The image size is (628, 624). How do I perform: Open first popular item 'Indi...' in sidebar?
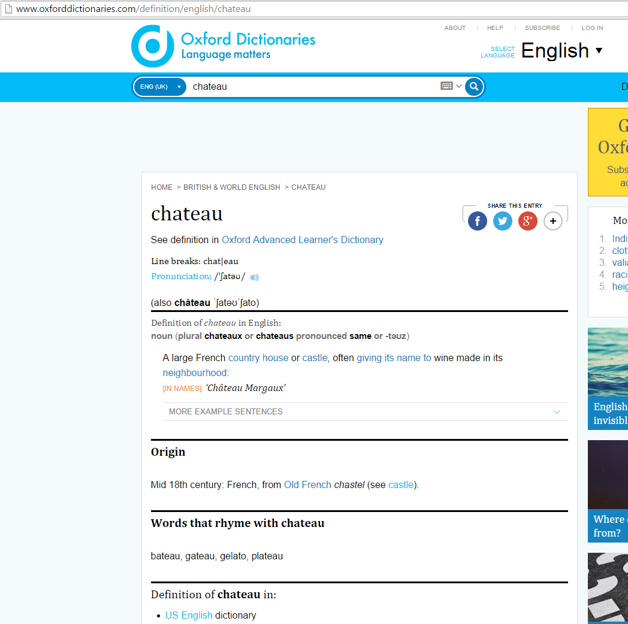tap(620, 238)
